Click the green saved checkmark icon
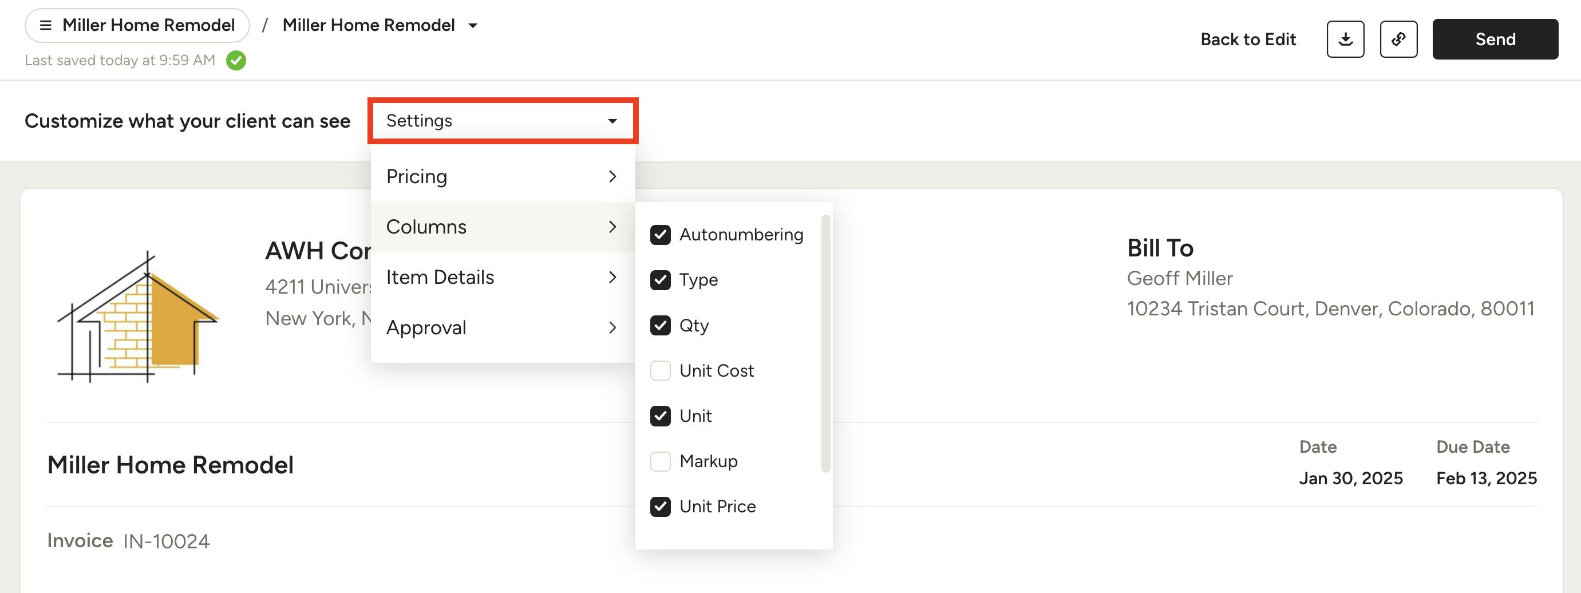The height and width of the screenshot is (593, 1581). (236, 60)
